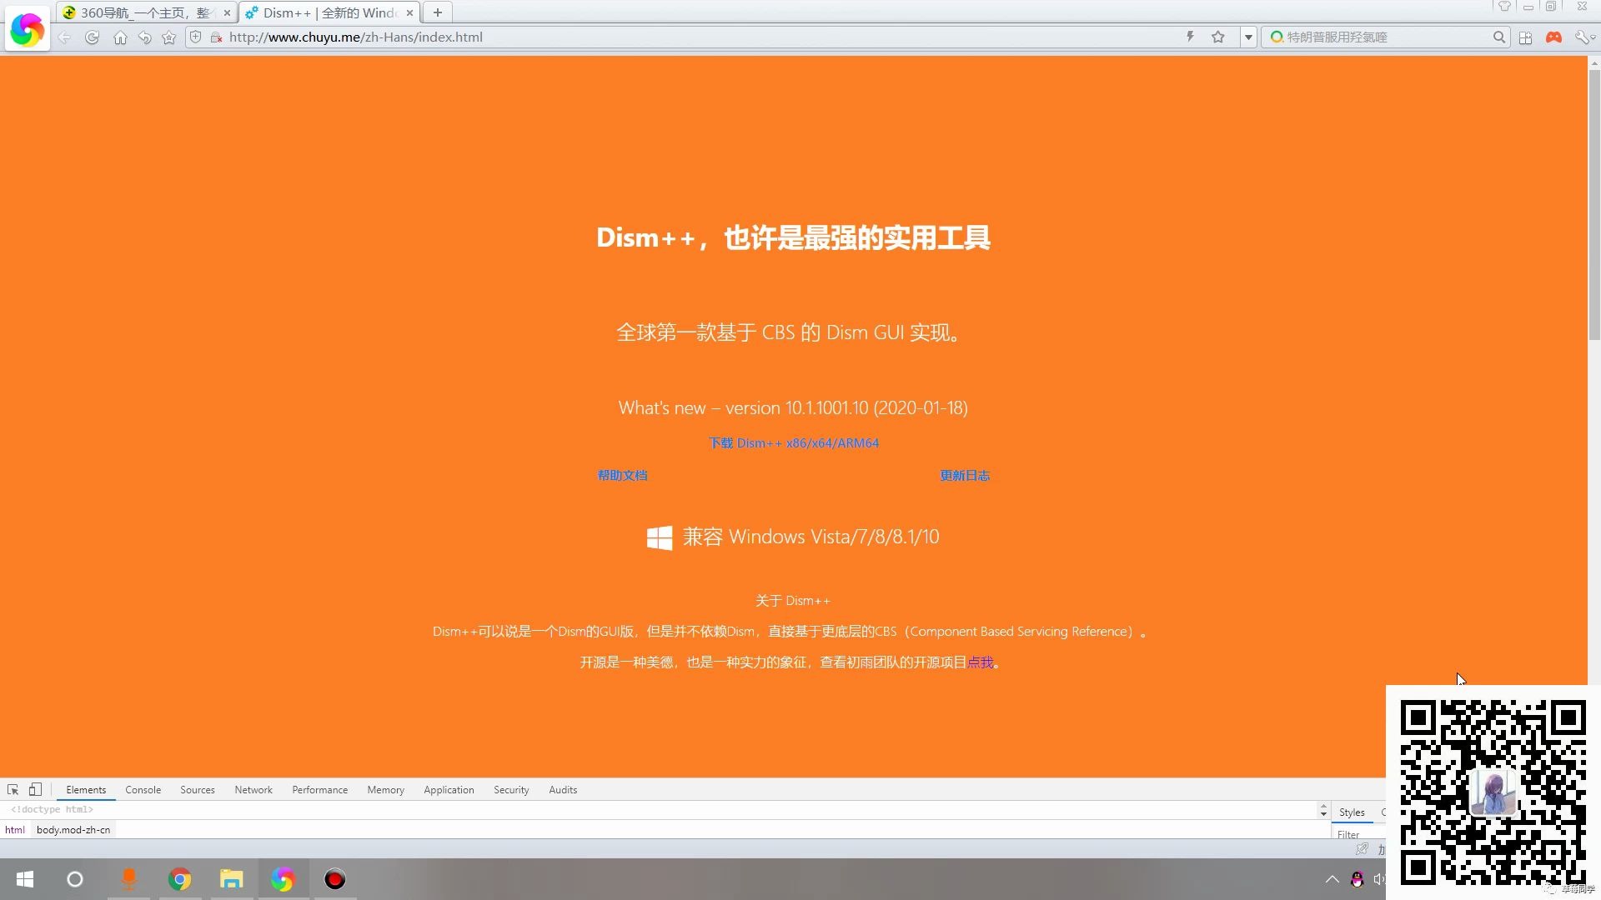This screenshot has height=900, width=1601.
Task: Select the body.mod-zh-cn breadcrumb node
Action: click(x=73, y=830)
